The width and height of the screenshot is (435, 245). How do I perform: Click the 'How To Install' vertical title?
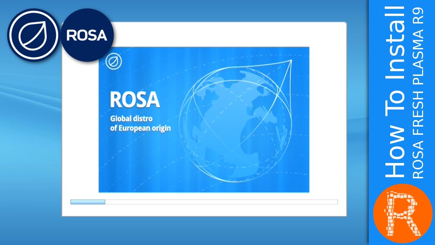click(x=396, y=91)
